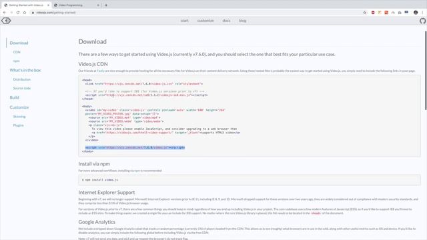Screen dimensions: 427x240
Task: Open What's in the box sidebar link
Action: click(25, 70)
